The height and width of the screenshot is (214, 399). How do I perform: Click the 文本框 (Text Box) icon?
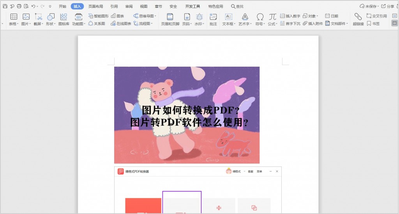[x=228, y=17]
